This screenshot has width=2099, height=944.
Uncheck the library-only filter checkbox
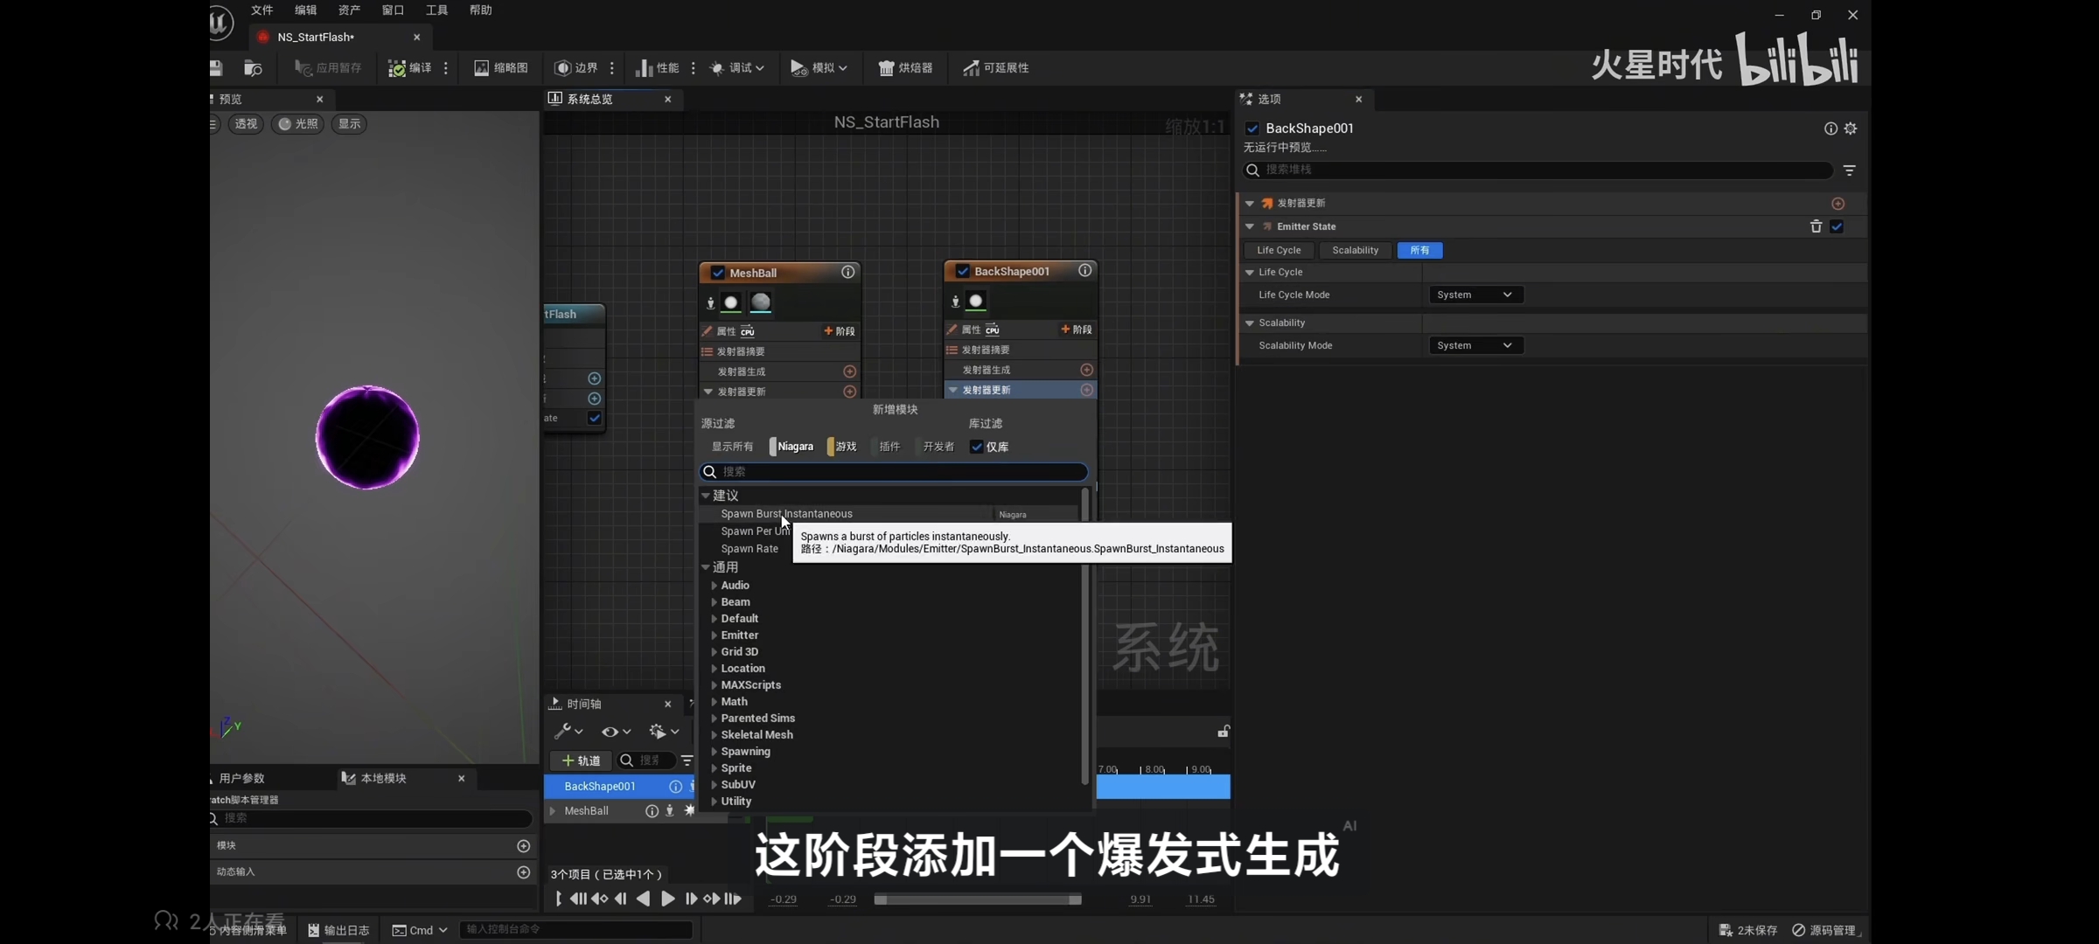[x=977, y=447]
